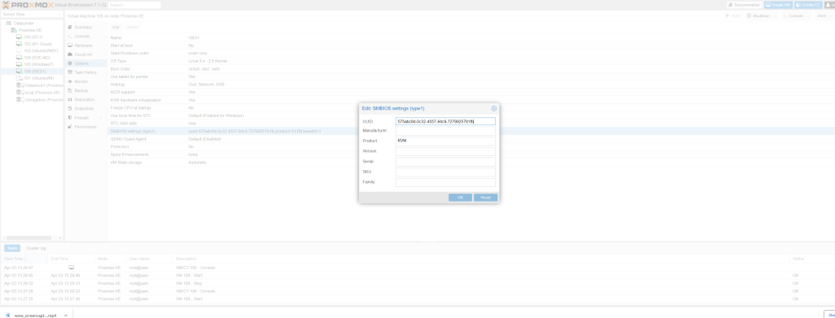835x318 pixels.
Task: Select the local (Proxmox-VE) storage
Action: click(x=38, y=93)
